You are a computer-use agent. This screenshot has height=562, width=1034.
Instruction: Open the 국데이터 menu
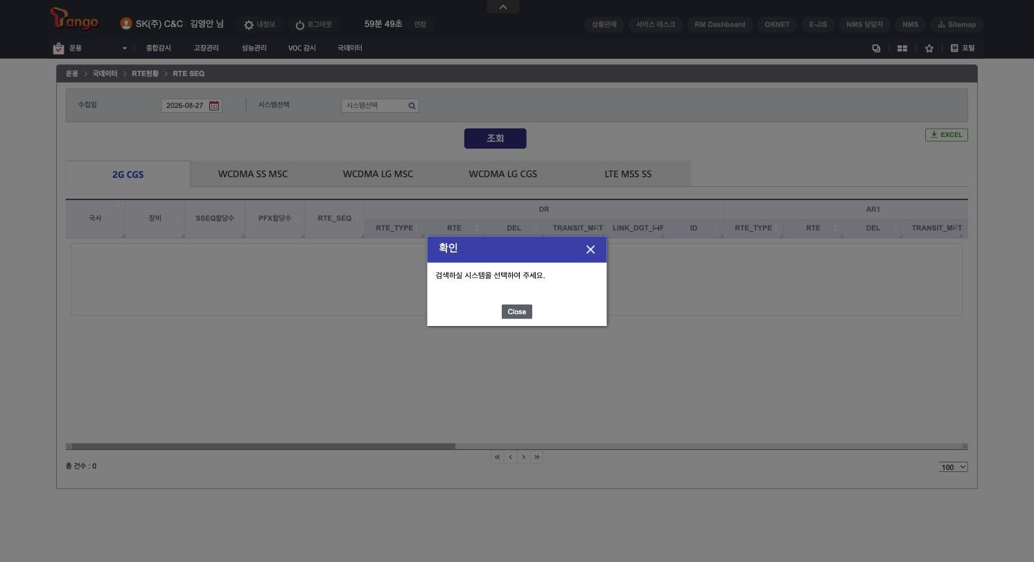point(350,48)
